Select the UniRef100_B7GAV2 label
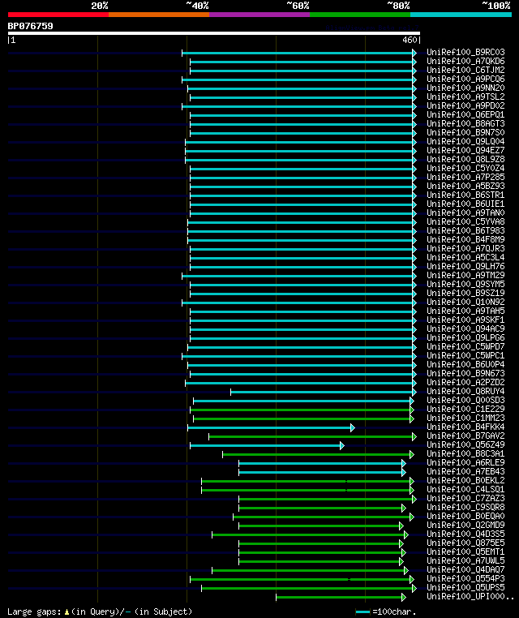 coord(465,436)
